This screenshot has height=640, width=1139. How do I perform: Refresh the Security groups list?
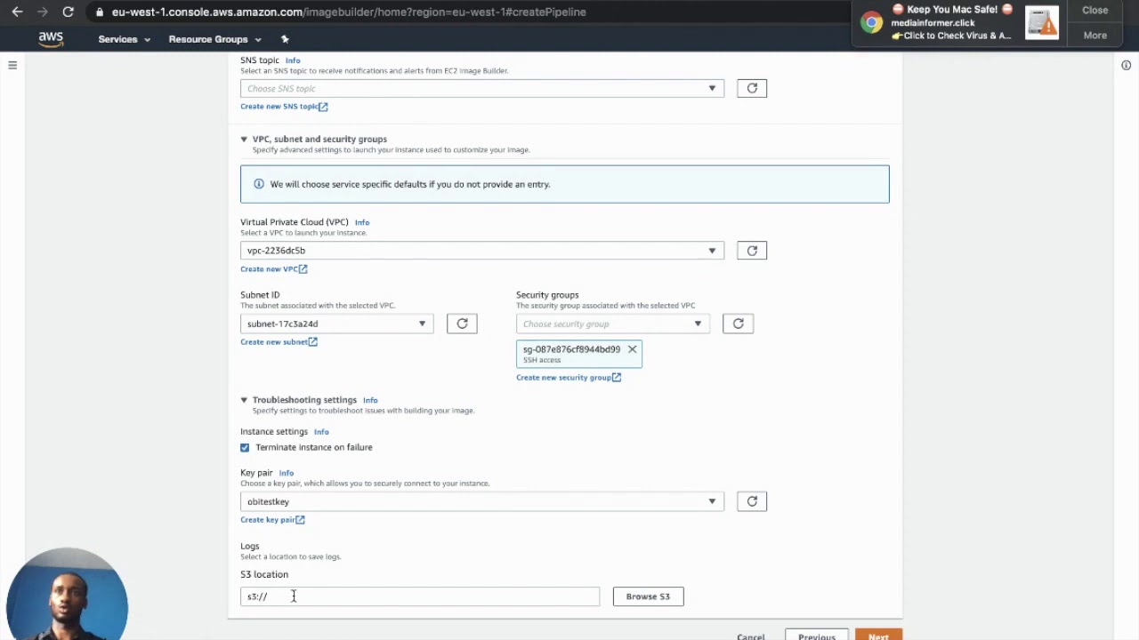pyautogui.click(x=738, y=324)
